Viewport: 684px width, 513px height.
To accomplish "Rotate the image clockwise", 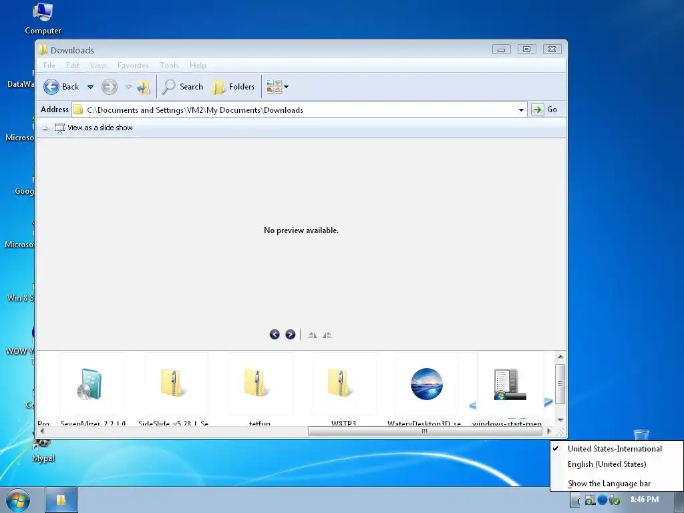I will (x=312, y=335).
